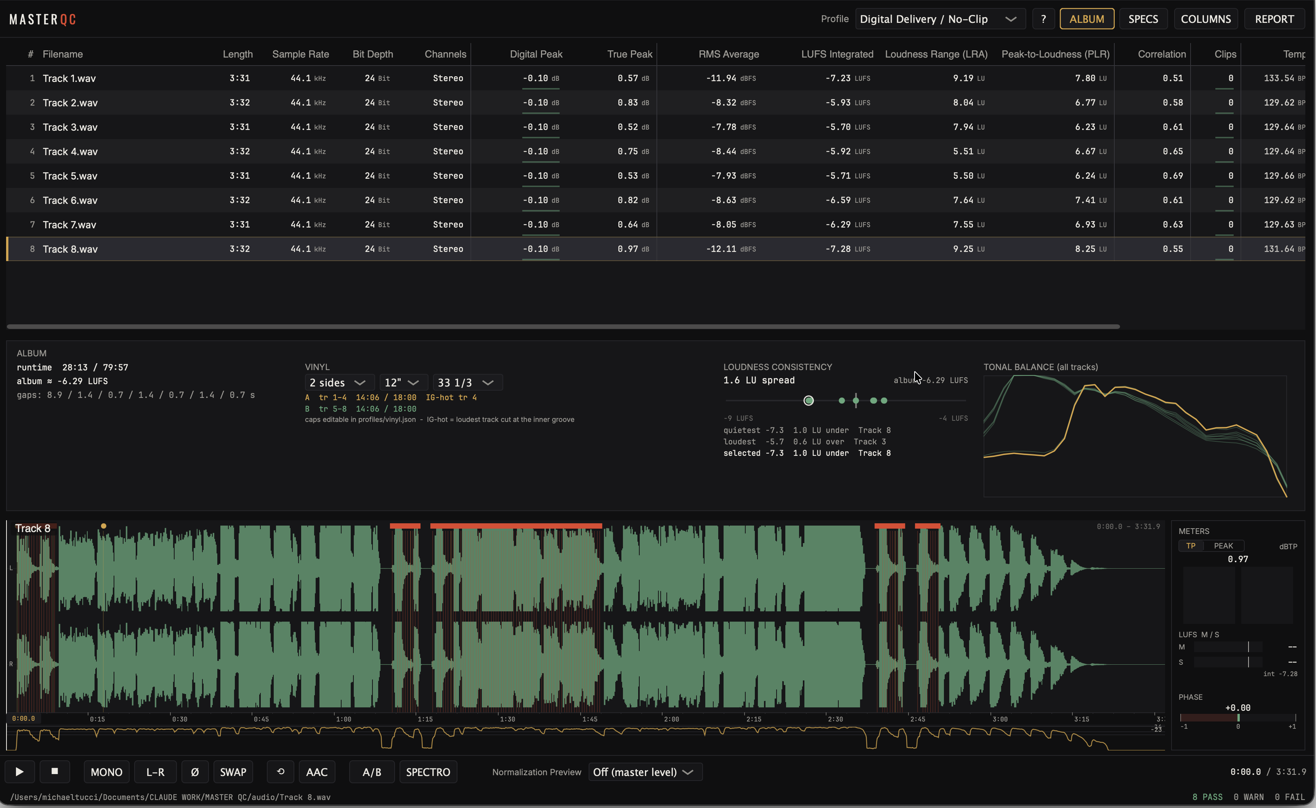Viewport: 1316px width, 808px height.
Task: Select Track 7.wav row
Action: coord(655,224)
